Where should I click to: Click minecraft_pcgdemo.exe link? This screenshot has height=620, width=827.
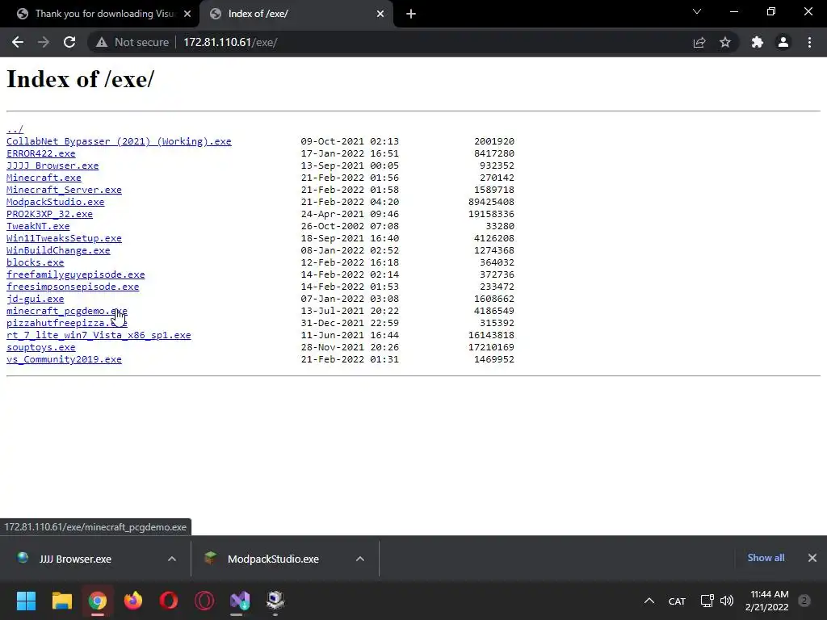coord(66,311)
